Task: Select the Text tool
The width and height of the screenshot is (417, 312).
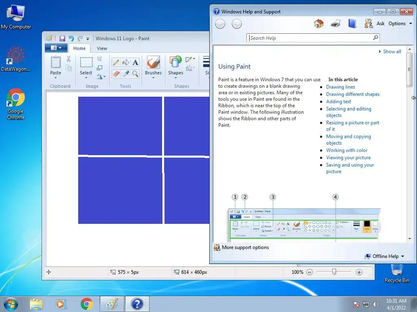Action: pyautogui.click(x=135, y=62)
